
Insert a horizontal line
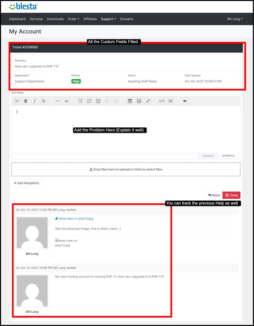(x=58, y=101)
